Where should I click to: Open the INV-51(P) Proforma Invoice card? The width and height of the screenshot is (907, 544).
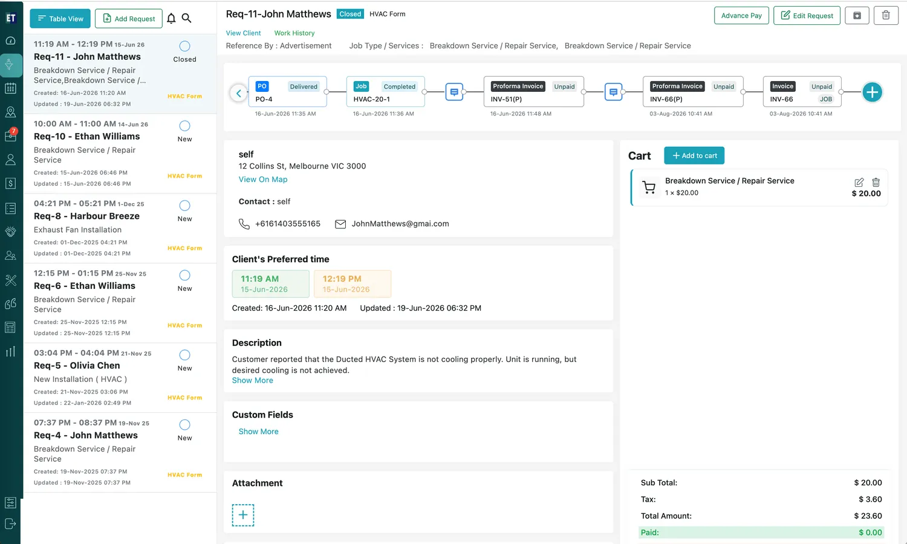[x=534, y=92]
